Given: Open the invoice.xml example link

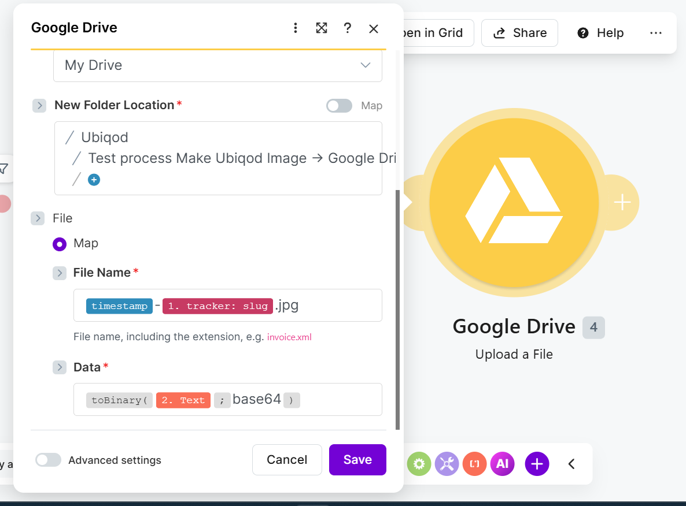Looking at the screenshot, I should tap(289, 337).
